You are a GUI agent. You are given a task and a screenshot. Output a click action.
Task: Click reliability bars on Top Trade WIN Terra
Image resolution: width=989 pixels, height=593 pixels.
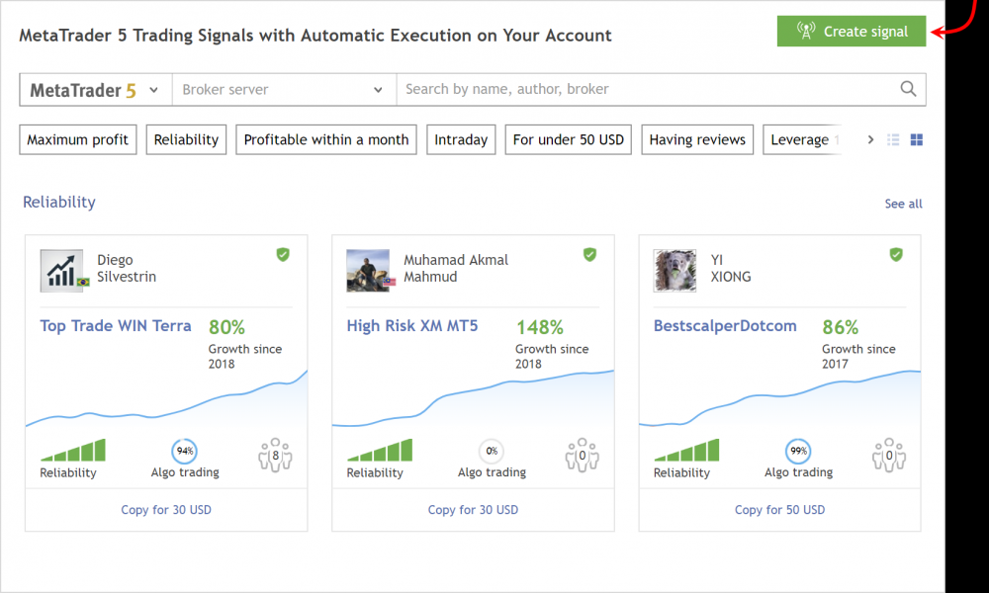click(x=73, y=450)
